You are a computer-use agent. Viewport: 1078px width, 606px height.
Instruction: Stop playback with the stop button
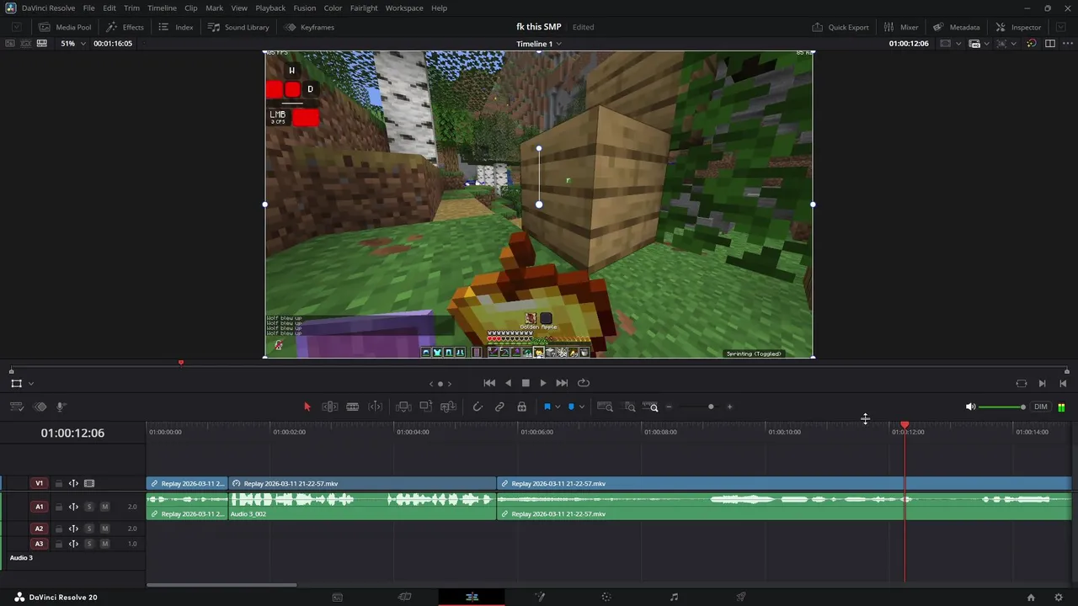[x=526, y=383]
